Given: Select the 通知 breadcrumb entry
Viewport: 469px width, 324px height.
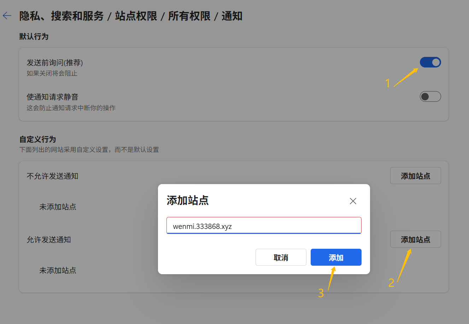Looking at the screenshot, I should coord(232,16).
